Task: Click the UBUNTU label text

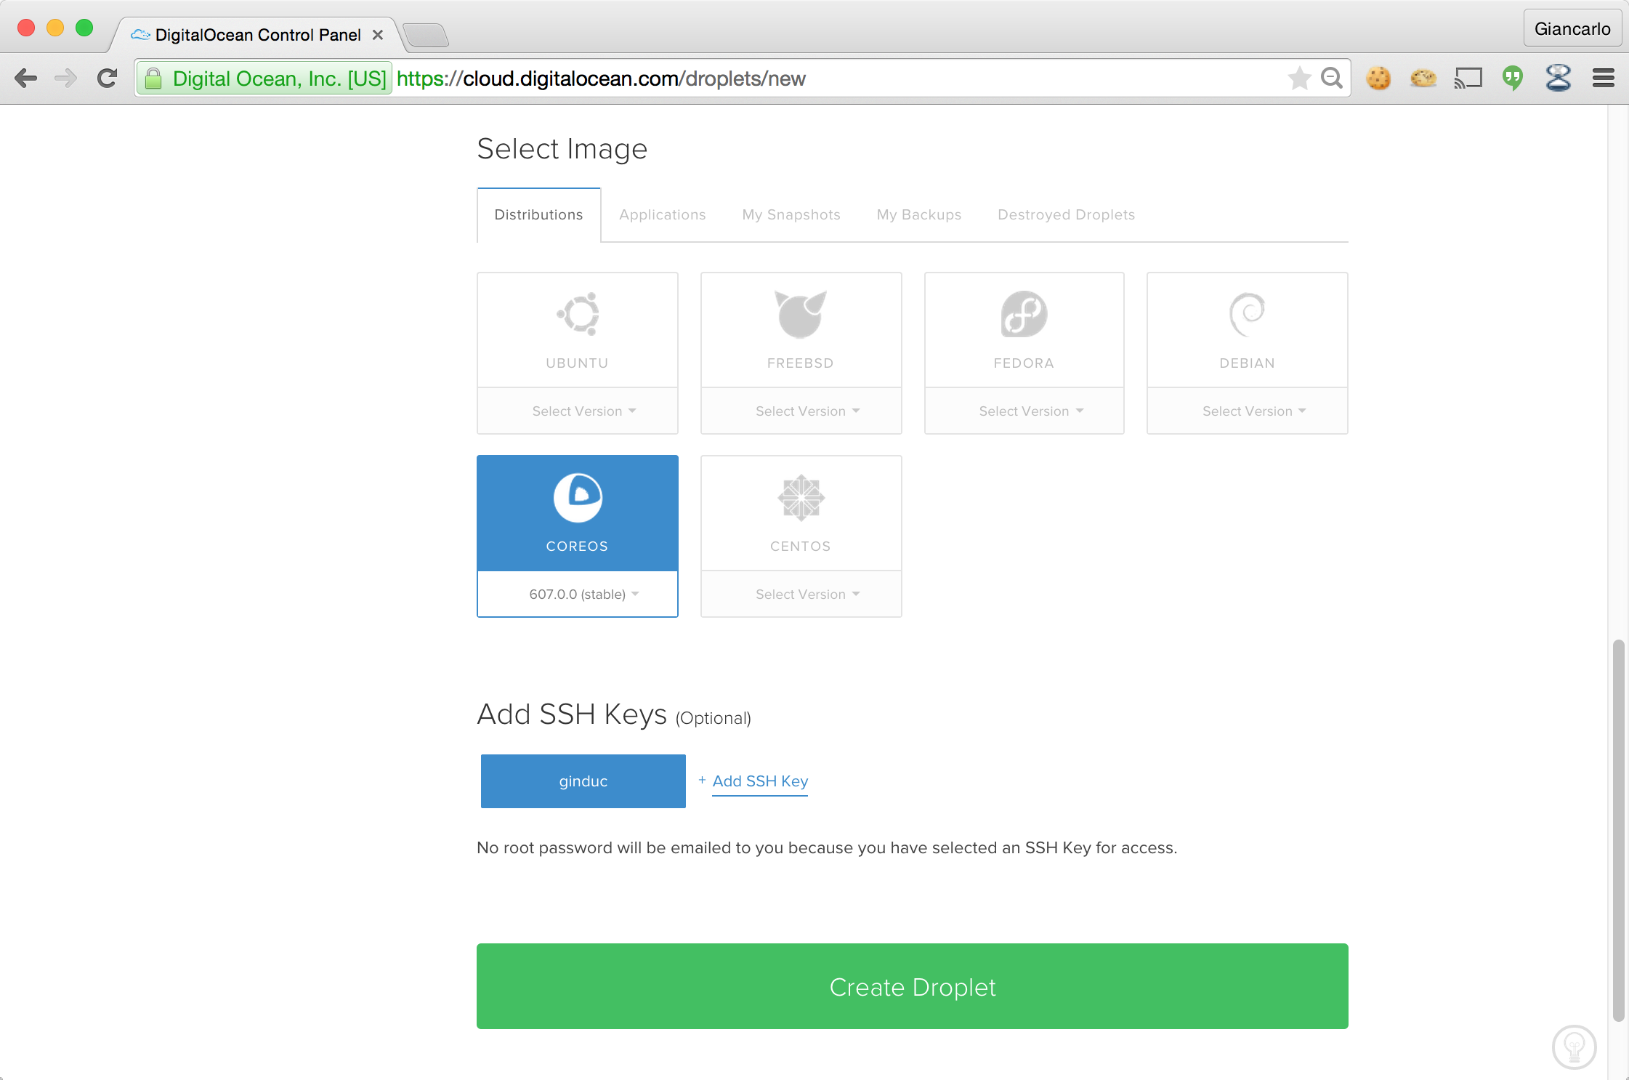Action: tap(577, 363)
